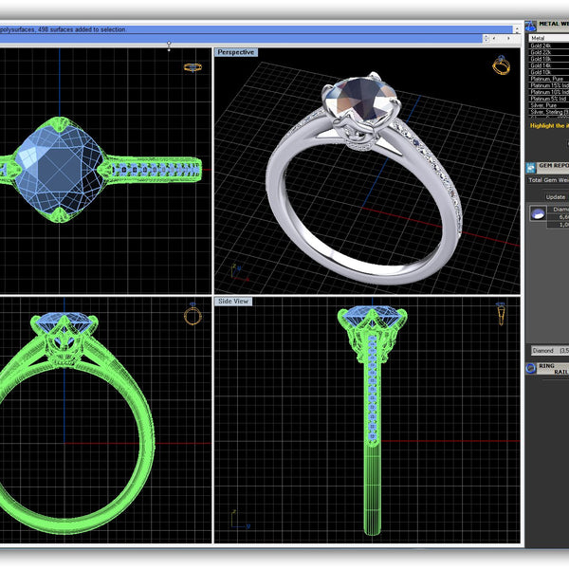The height and width of the screenshot is (569, 569).
Task: Choose Platinum, Pure in the metal list
Action: [x=548, y=78]
